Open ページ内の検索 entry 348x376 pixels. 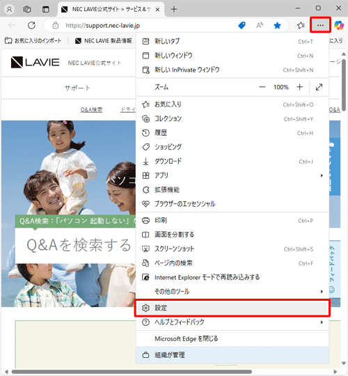232,263
